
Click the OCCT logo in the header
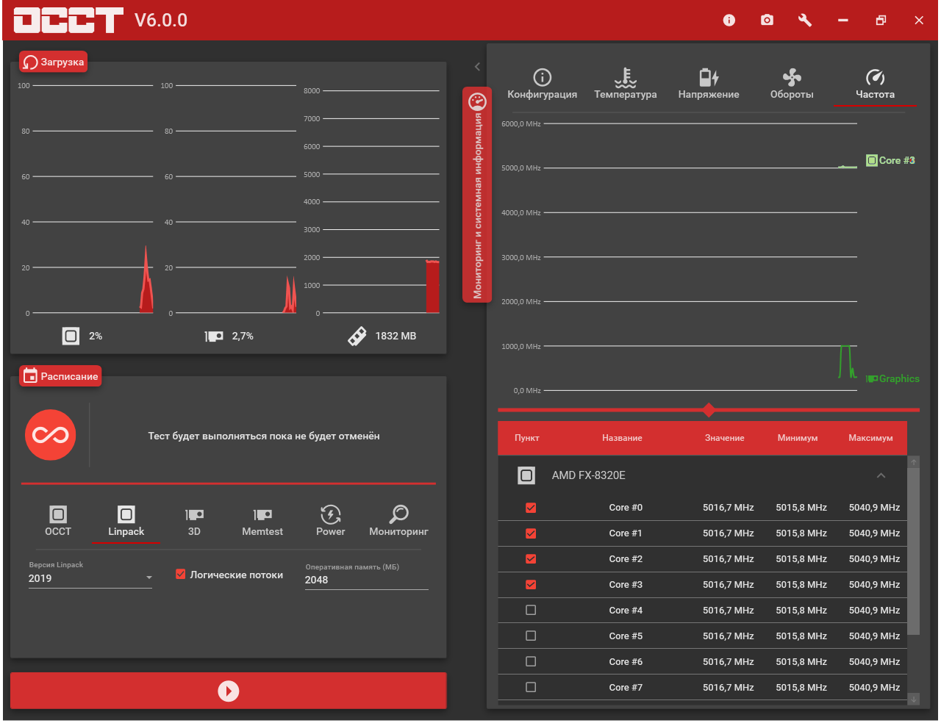coord(68,20)
